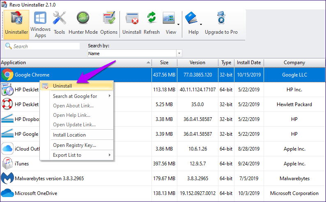Click the View toolbar icon
This screenshot has height=202, width=326.
pos(169,18)
